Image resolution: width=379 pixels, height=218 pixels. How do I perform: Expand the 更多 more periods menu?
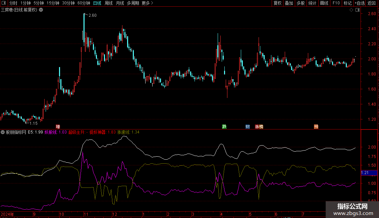pos(147,3)
